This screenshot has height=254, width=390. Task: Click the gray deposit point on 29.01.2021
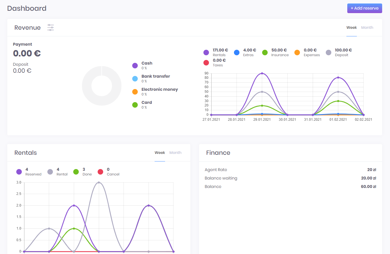262,92
